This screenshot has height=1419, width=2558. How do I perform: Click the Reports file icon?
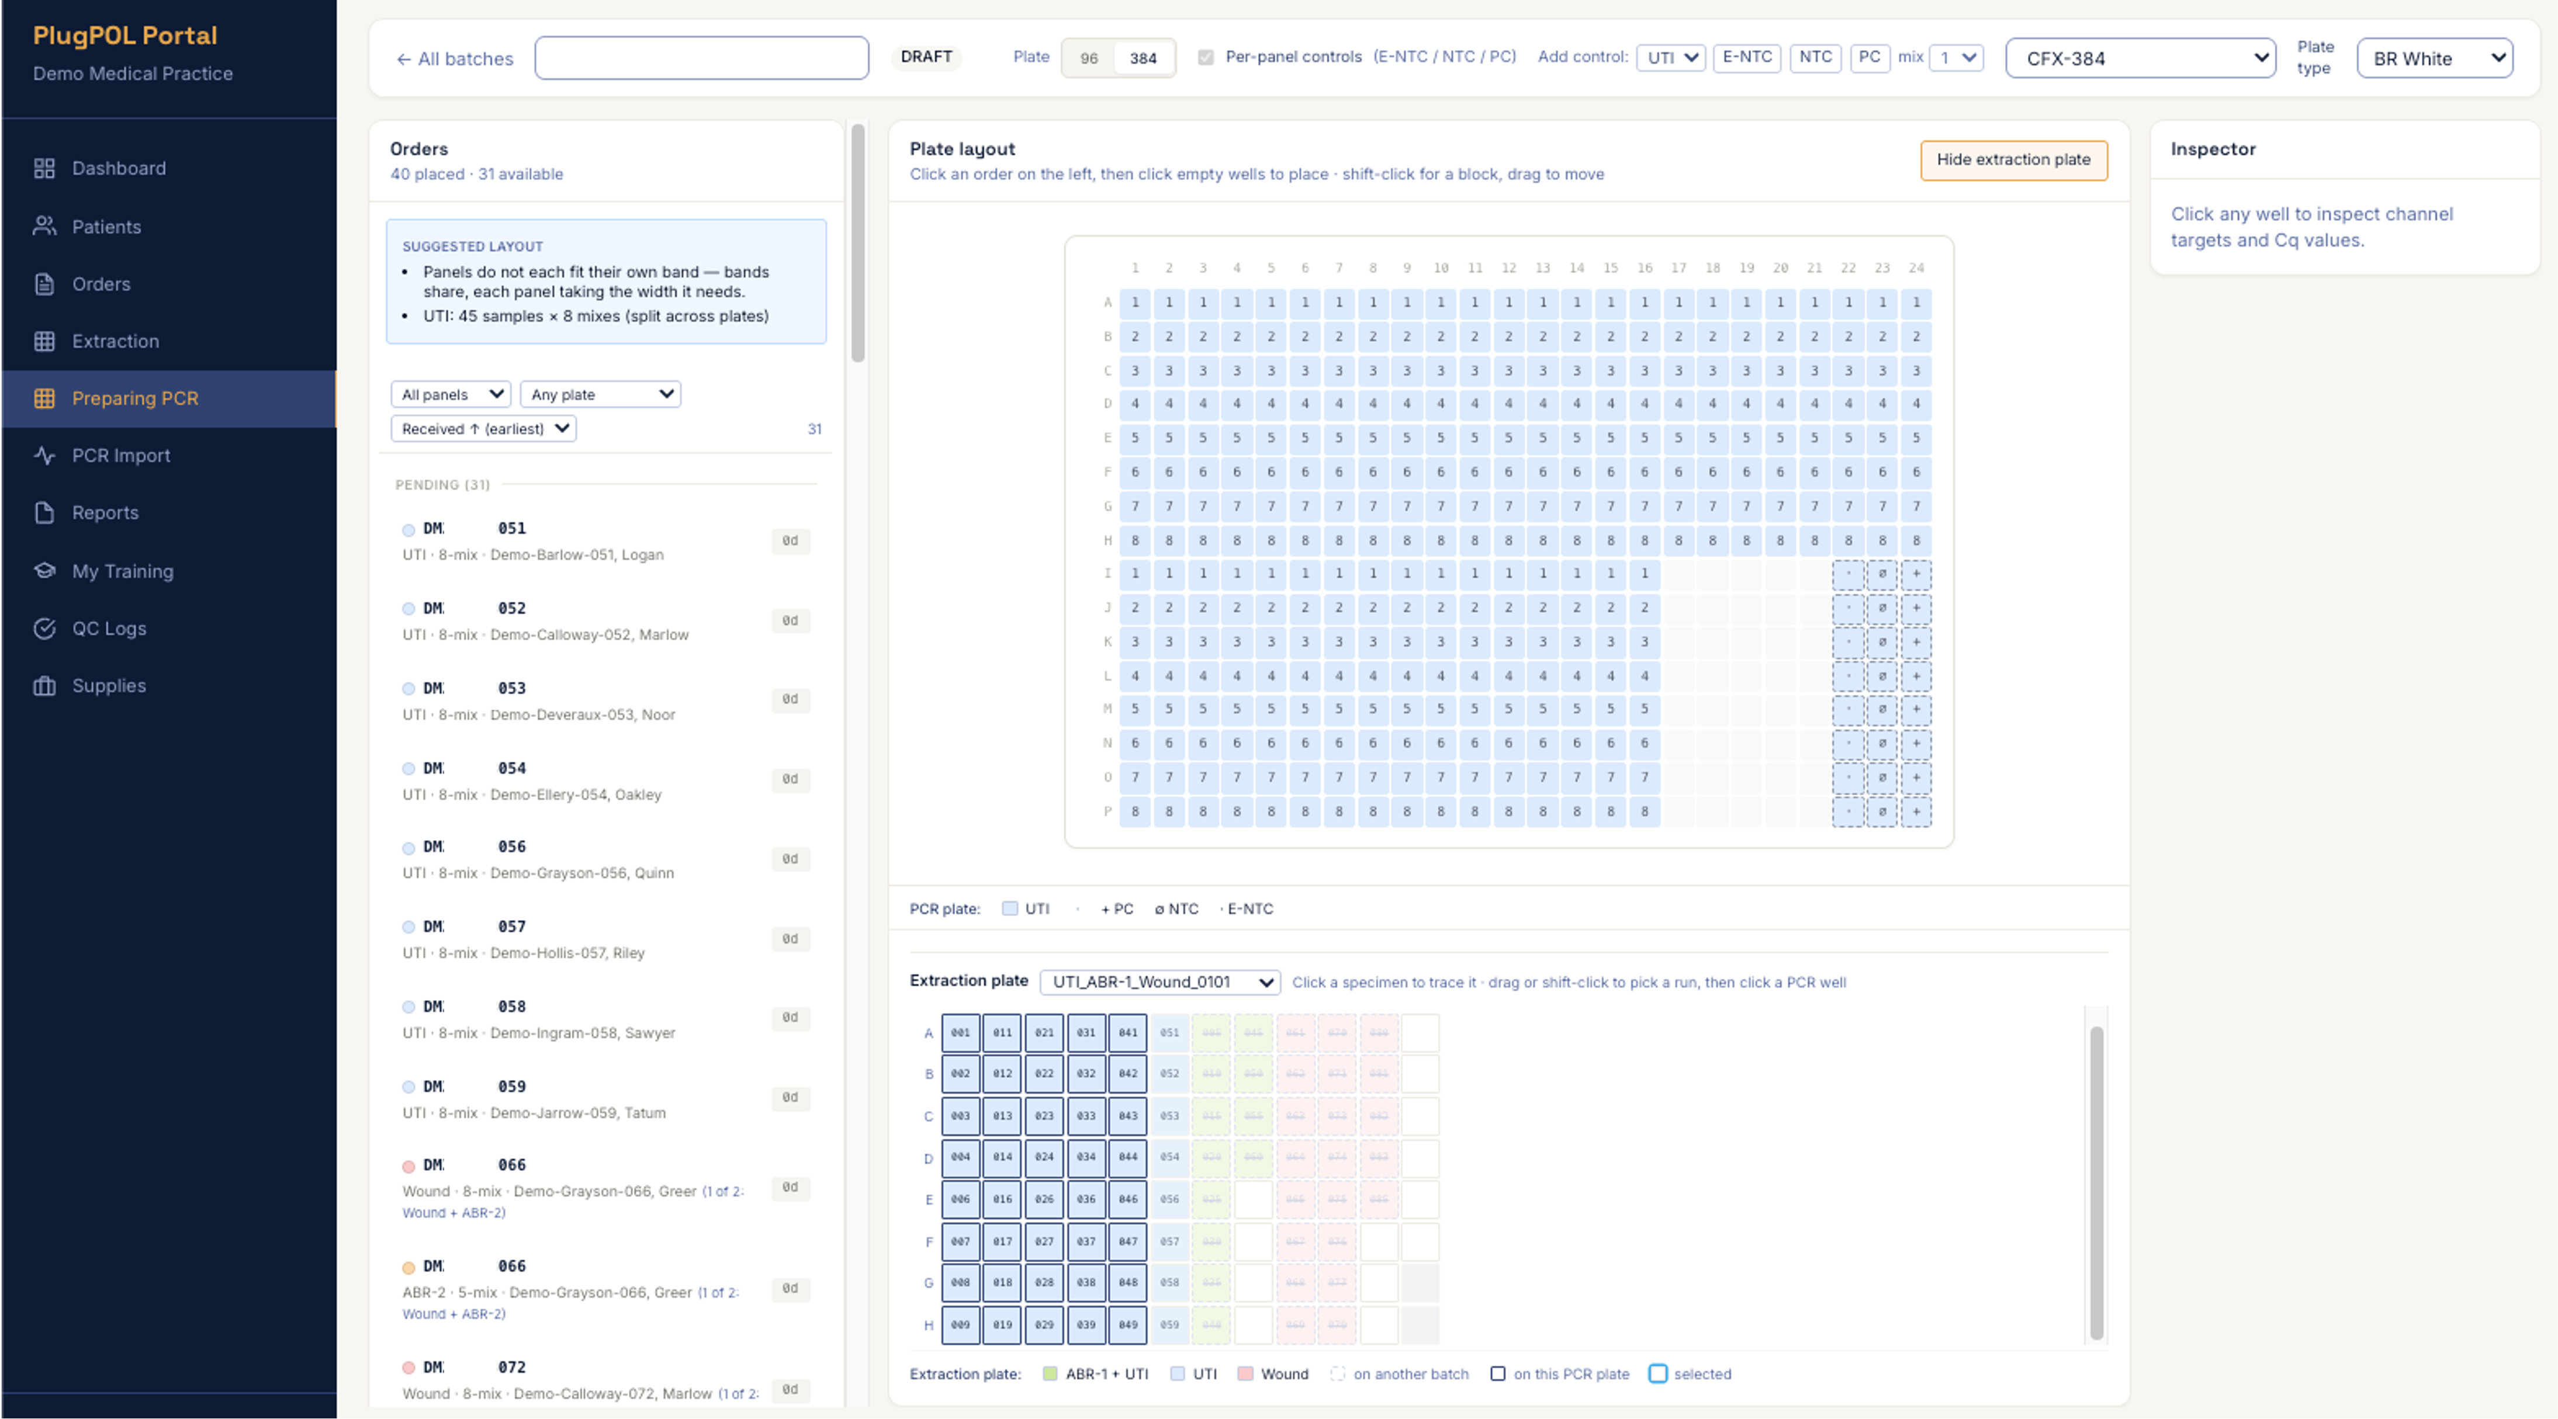pyautogui.click(x=44, y=513)
